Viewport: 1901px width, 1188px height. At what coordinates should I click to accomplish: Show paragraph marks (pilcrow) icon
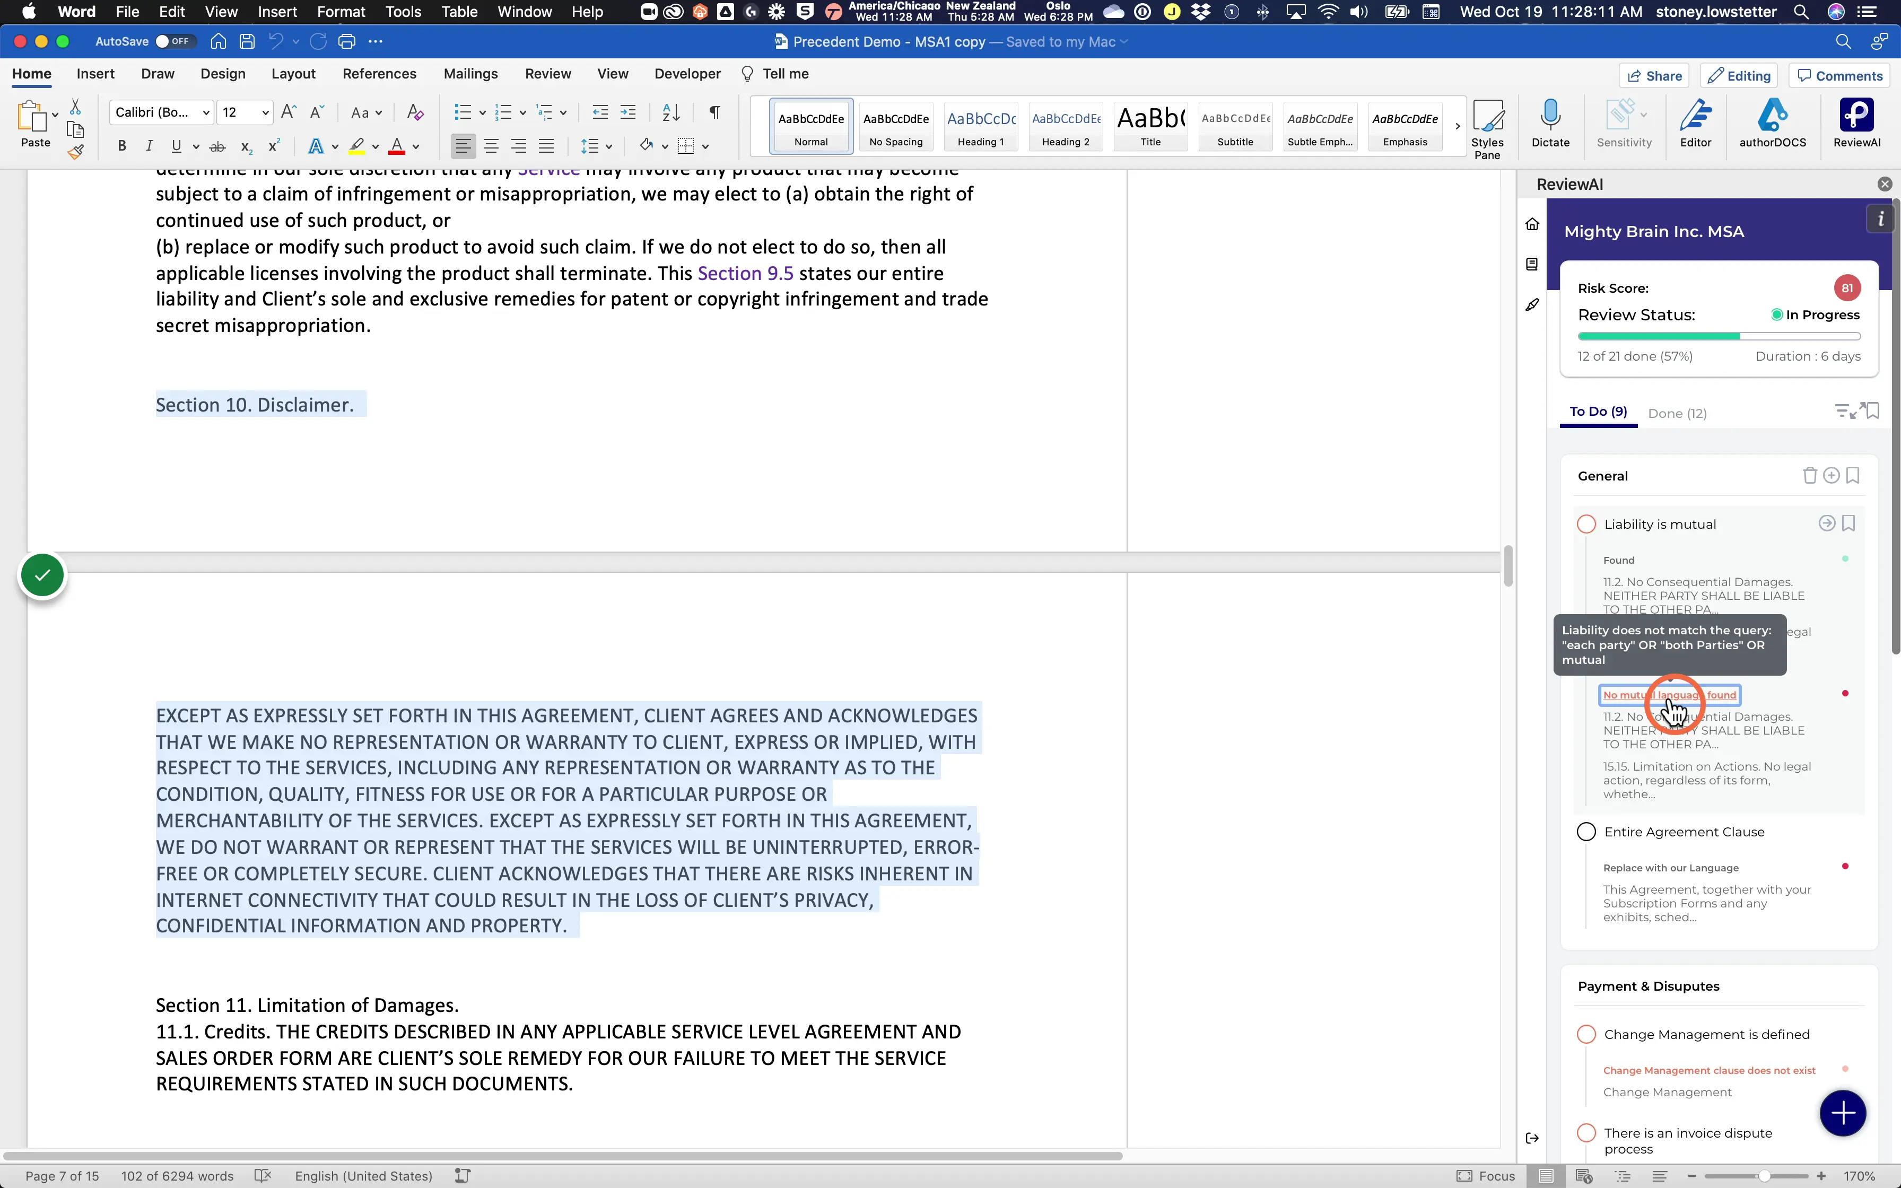714,112
